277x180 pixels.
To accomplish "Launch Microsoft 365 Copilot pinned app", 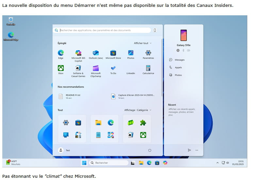I will pos(78,56).
